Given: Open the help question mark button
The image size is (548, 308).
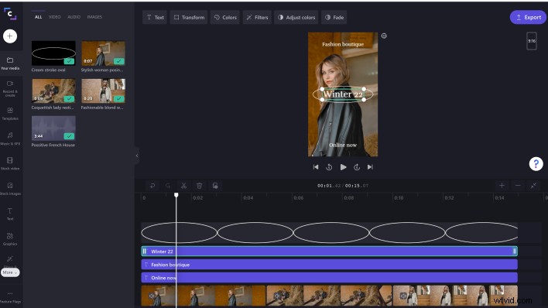Looking at the screenshot, I should tap(536, 163).
